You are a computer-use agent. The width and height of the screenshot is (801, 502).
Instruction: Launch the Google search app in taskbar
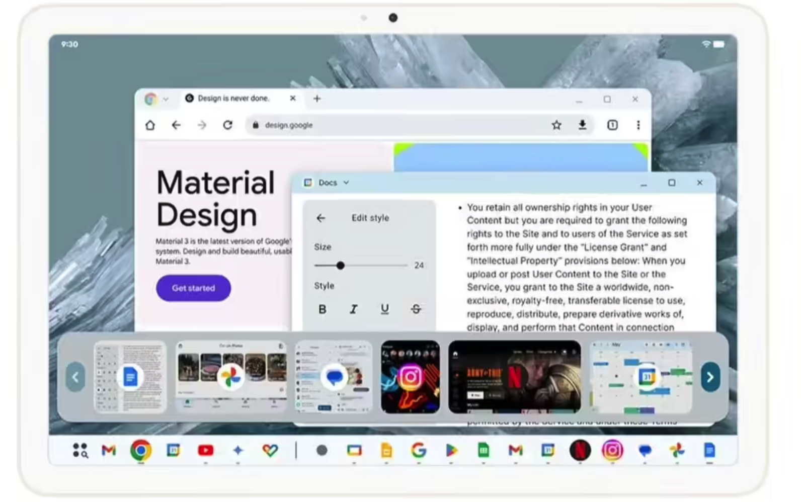[x=419, y=450]
